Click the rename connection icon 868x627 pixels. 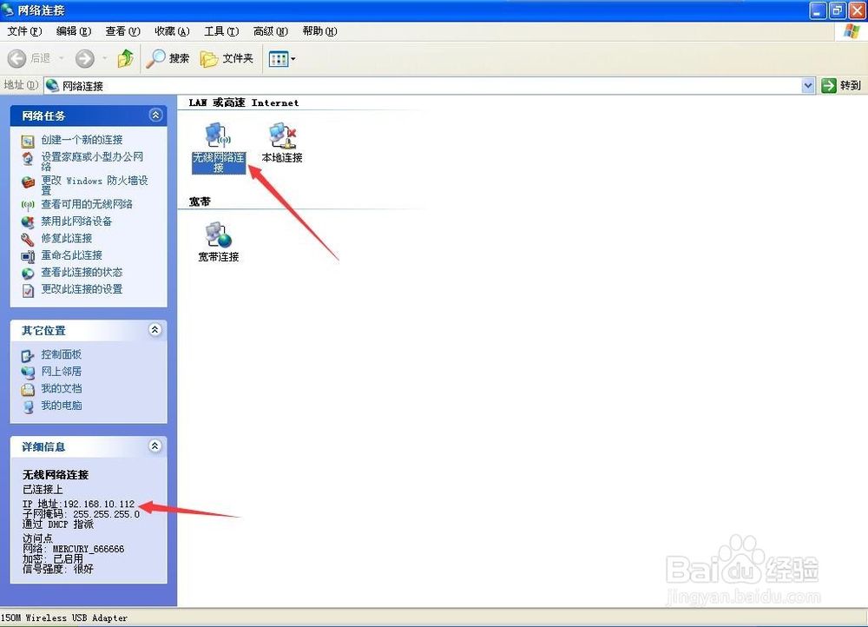(28, 256)
